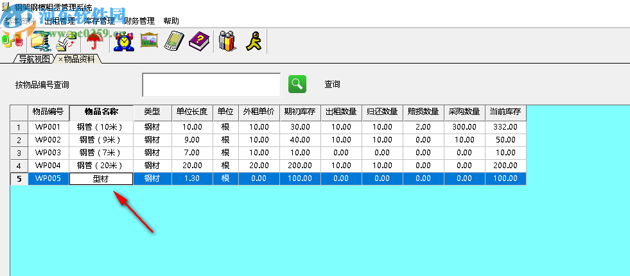Viewport: 630px width, 276px height.
Task: Select the WP002 item number cell
Action: (x=48, y=140)
